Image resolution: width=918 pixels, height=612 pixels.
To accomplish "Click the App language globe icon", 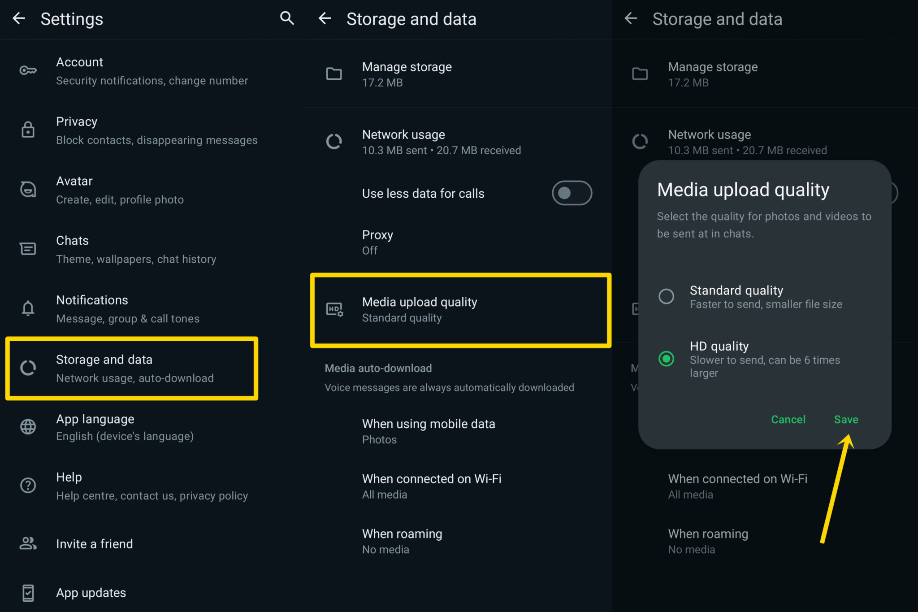I will (x=28, y=427).
